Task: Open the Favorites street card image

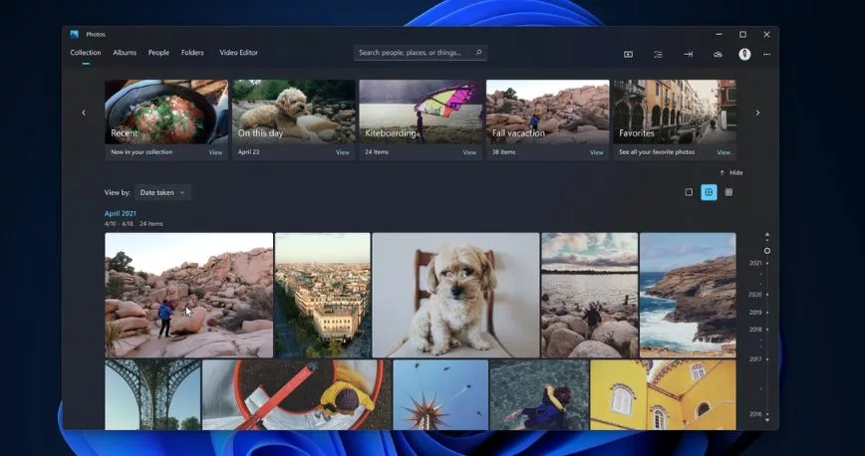Action: 675,112
